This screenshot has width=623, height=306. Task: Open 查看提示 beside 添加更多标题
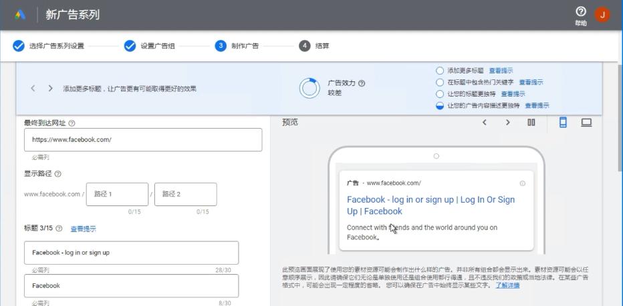click(x=501, y=71)
